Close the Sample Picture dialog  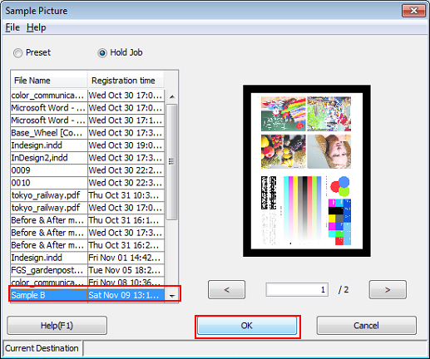[413, 11]
